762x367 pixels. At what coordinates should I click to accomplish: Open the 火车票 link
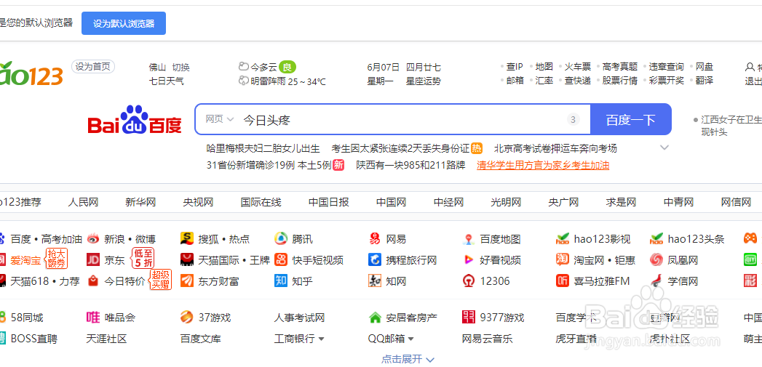tap(578, 67)
